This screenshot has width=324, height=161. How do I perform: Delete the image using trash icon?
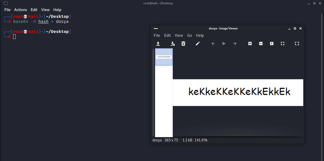coord(183,44)
